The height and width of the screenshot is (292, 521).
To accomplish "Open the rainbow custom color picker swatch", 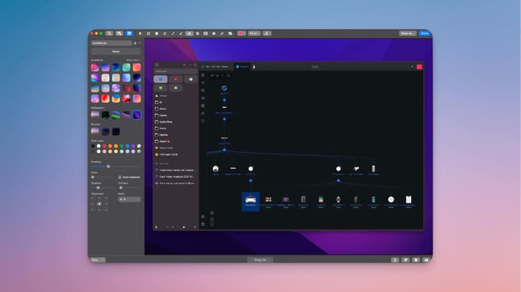I will [x=139, y=151].
